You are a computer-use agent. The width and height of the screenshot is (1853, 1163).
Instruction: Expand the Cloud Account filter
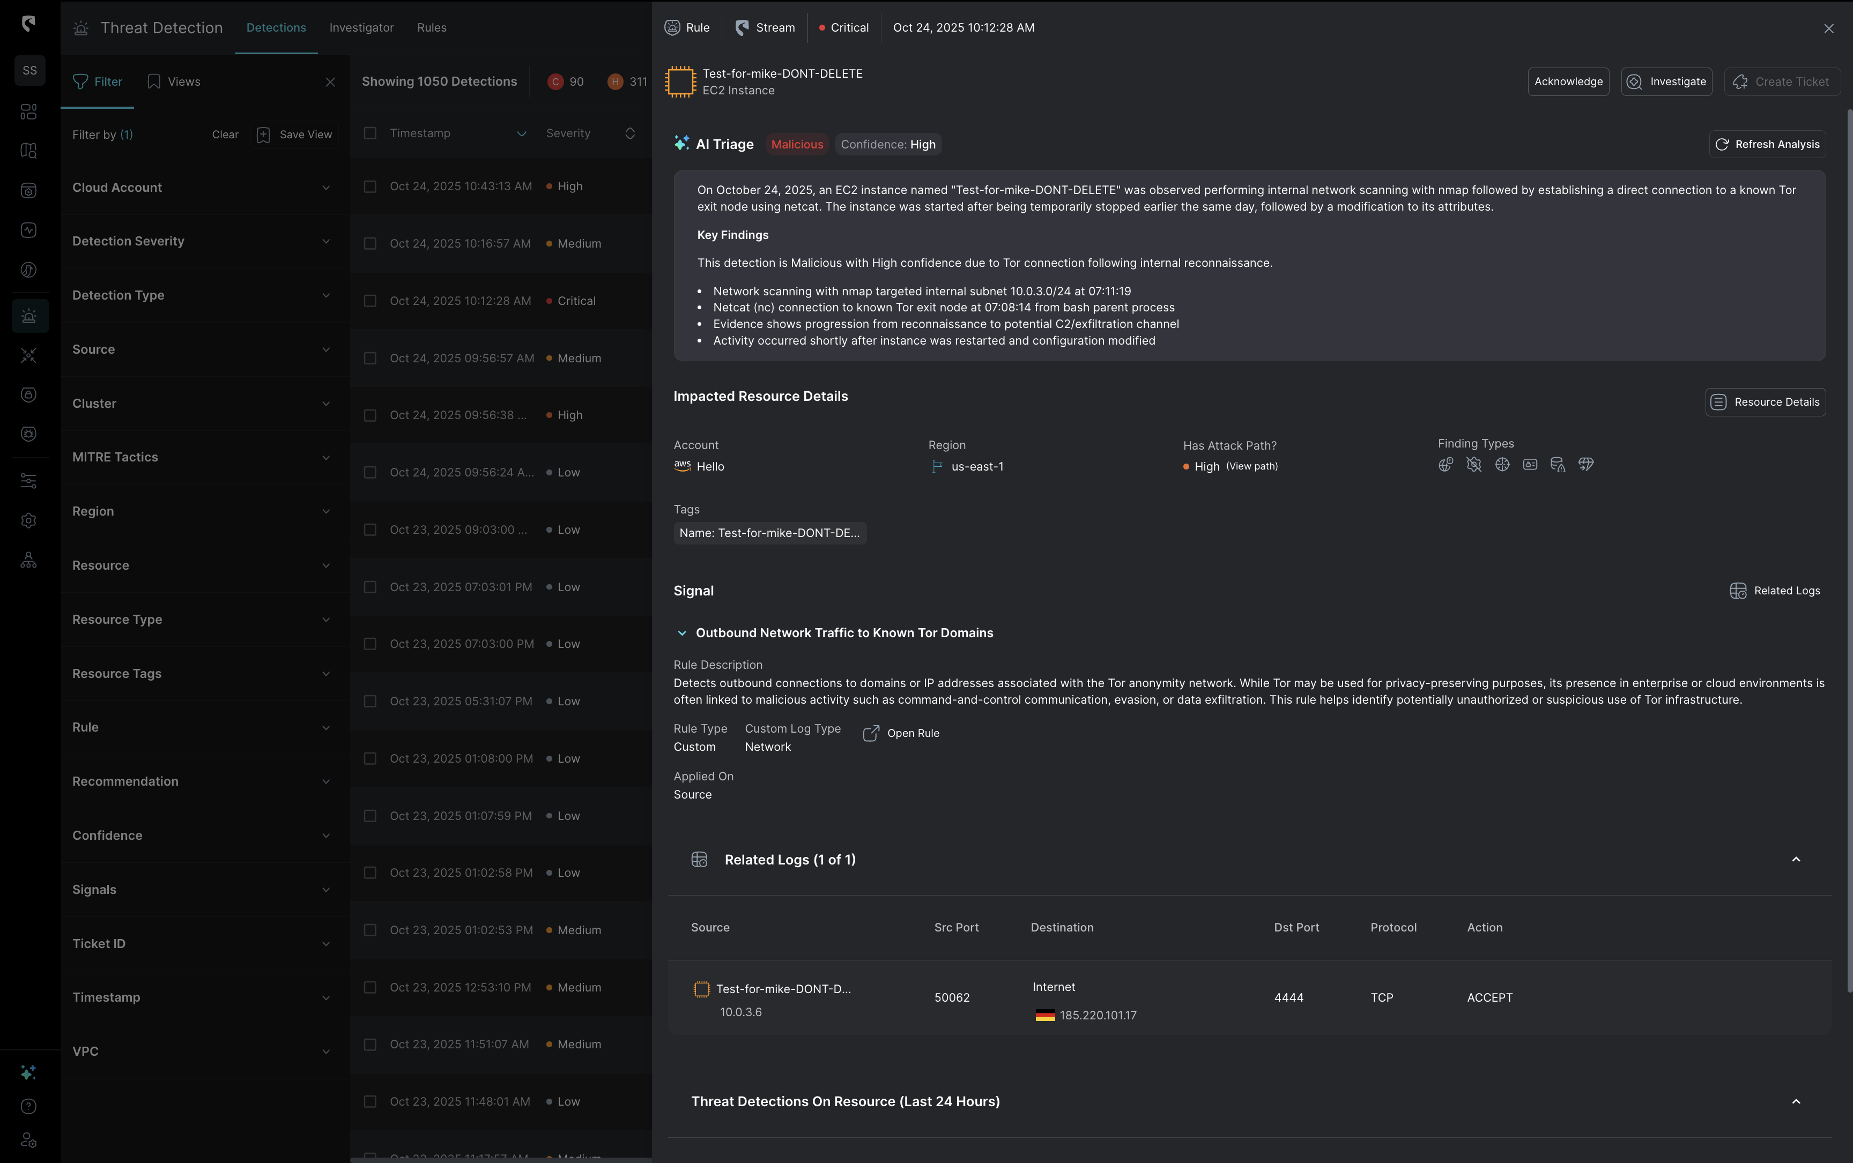[x=325, y=188]
